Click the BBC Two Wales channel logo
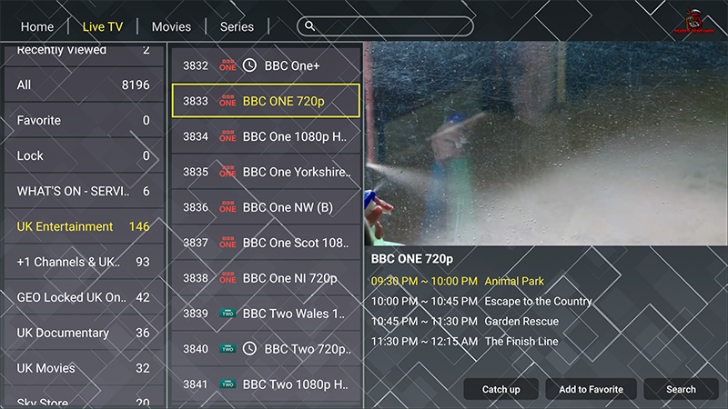 [227, 314]
